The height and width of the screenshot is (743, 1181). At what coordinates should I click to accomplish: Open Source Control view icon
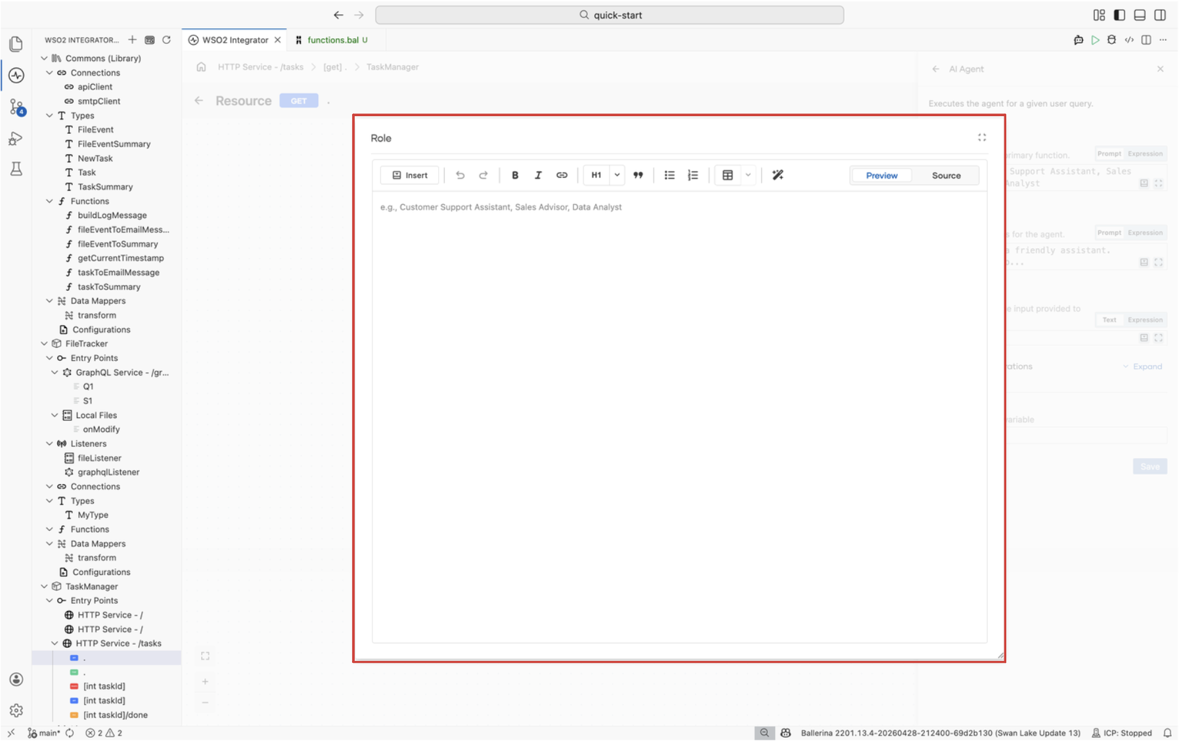16,107
